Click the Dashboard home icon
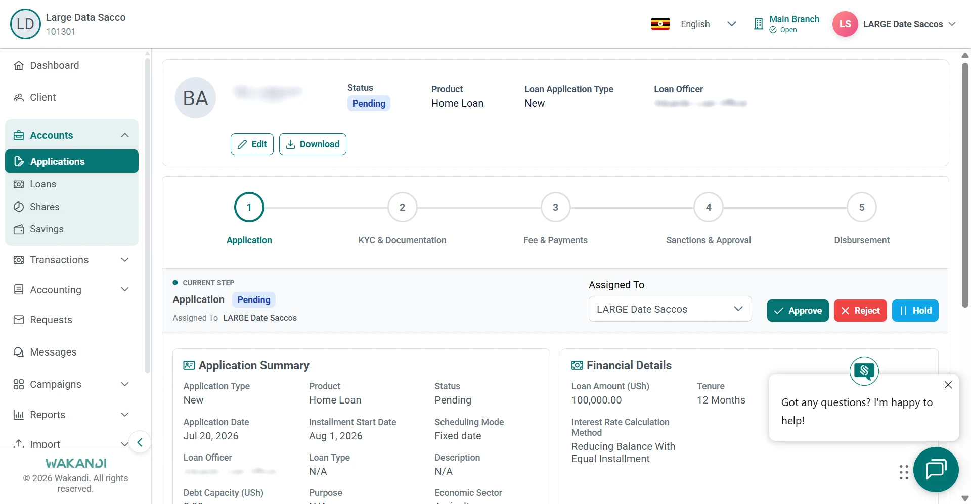The height and width of the screenshot is (504, 971). point(19,65)
